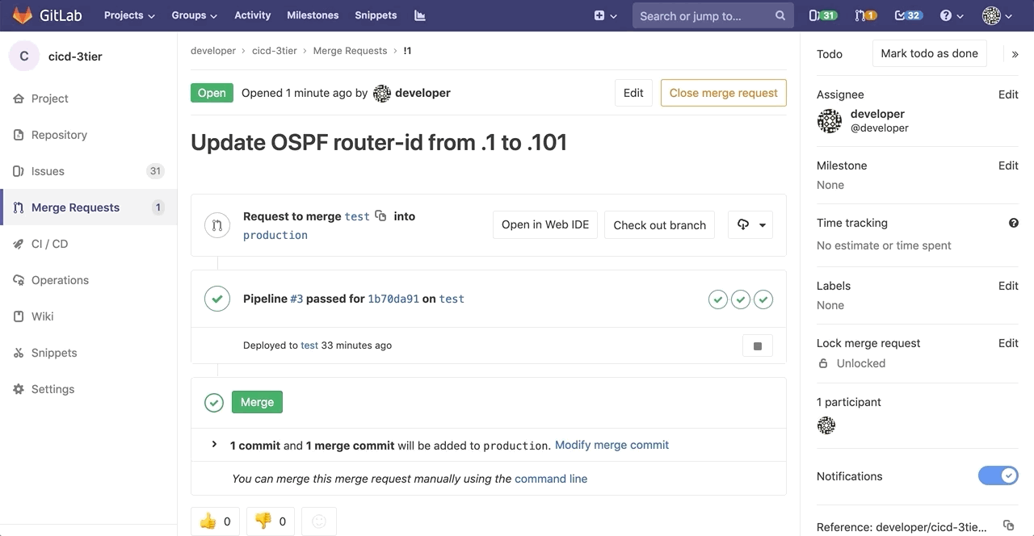The image size is (1034, 536).
Task: Collapse the right sidebar with double chevron
Action: (1015, 54)
